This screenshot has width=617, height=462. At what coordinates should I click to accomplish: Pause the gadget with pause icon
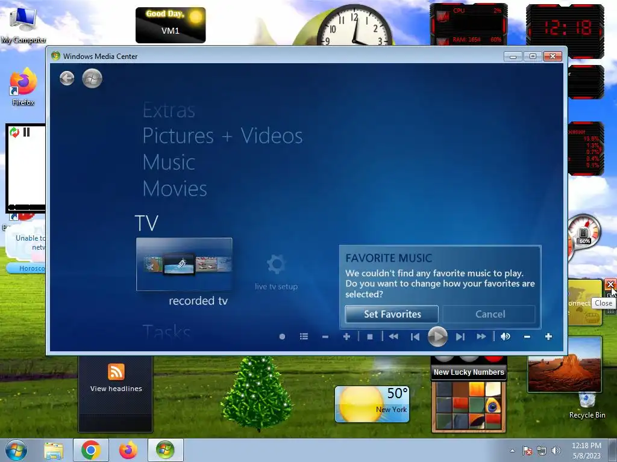click(27, 132)
